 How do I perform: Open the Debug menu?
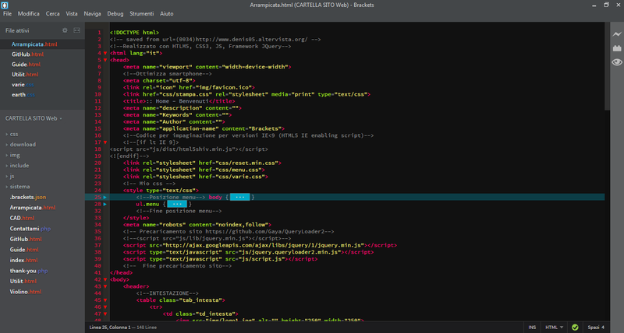(115, 14)
